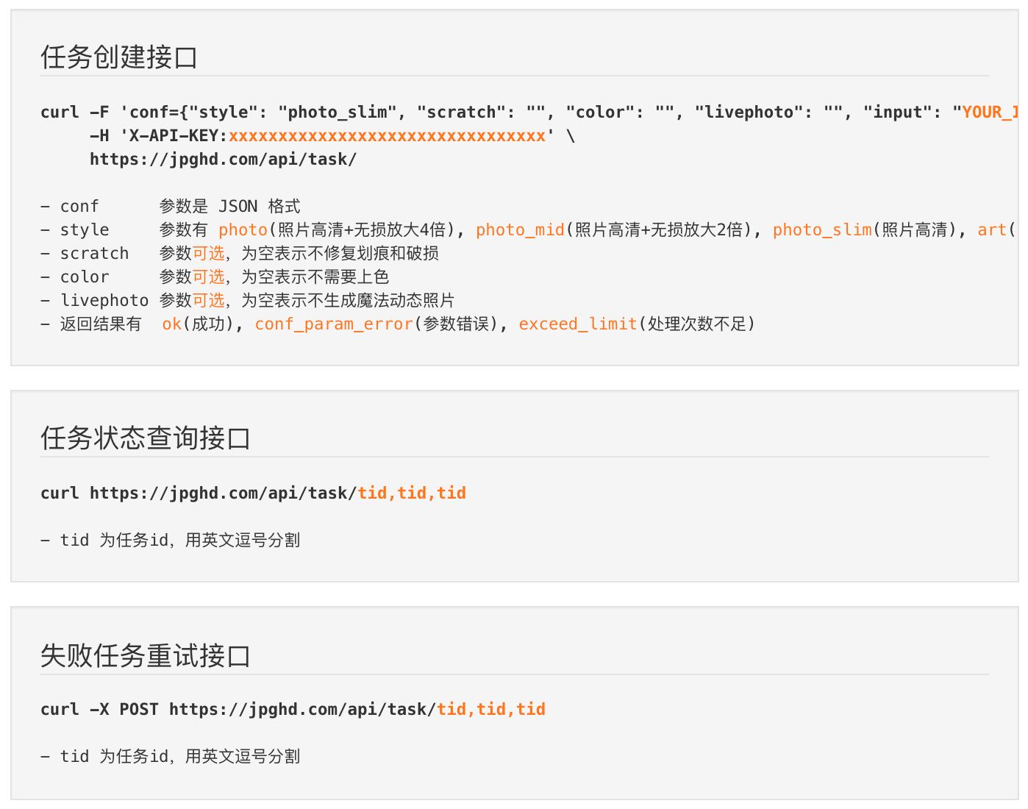Image resolution: width=1028 pixels, height=809 pixels.
Task: Click orange 可选 in the scratch line
Action: tap(208, 254)
